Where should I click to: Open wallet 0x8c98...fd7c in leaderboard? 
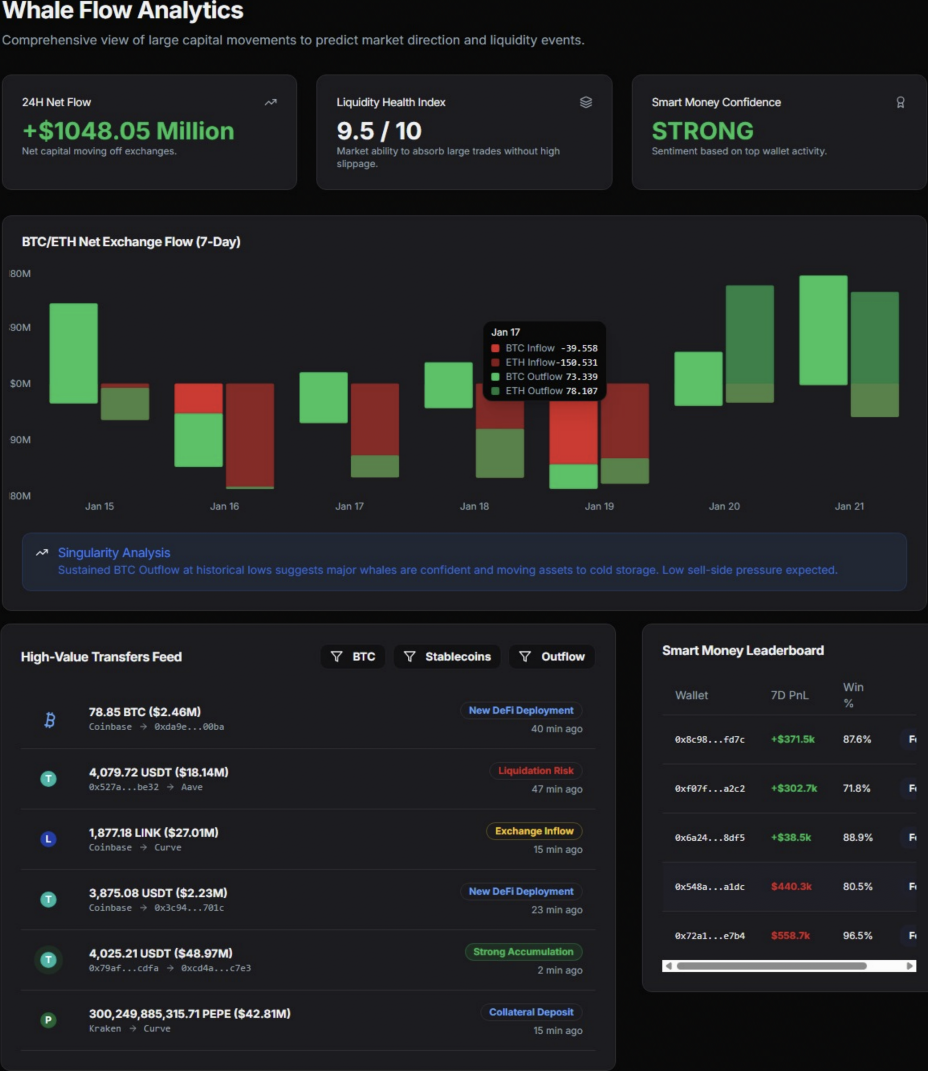pyautogui.click(x=709, y=739)
